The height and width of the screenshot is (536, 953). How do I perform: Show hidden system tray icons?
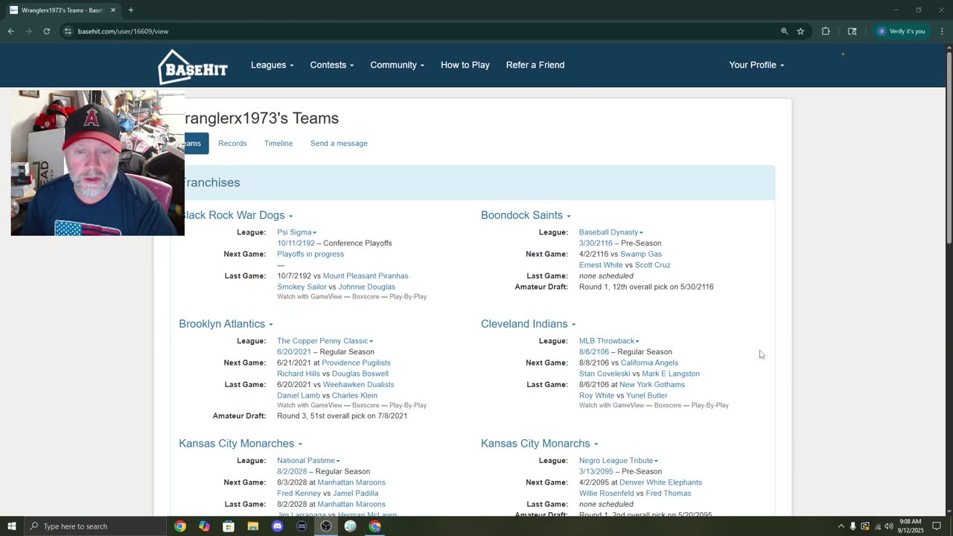841,526
